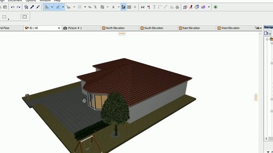The height and width of the screenshot is (153, 273).
Task: Pick up parameters with the eyedropper
Action: coord(32,7)
